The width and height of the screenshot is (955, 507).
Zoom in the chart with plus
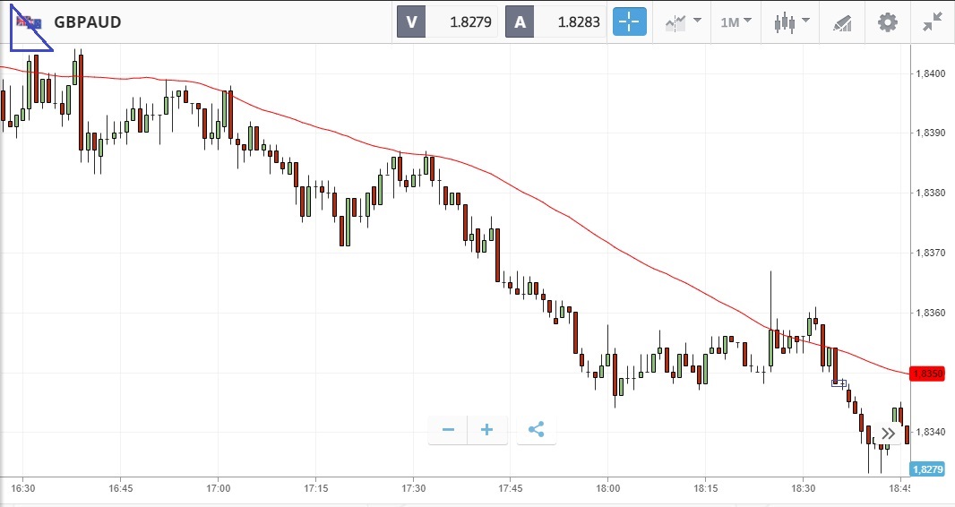point(487,430)
